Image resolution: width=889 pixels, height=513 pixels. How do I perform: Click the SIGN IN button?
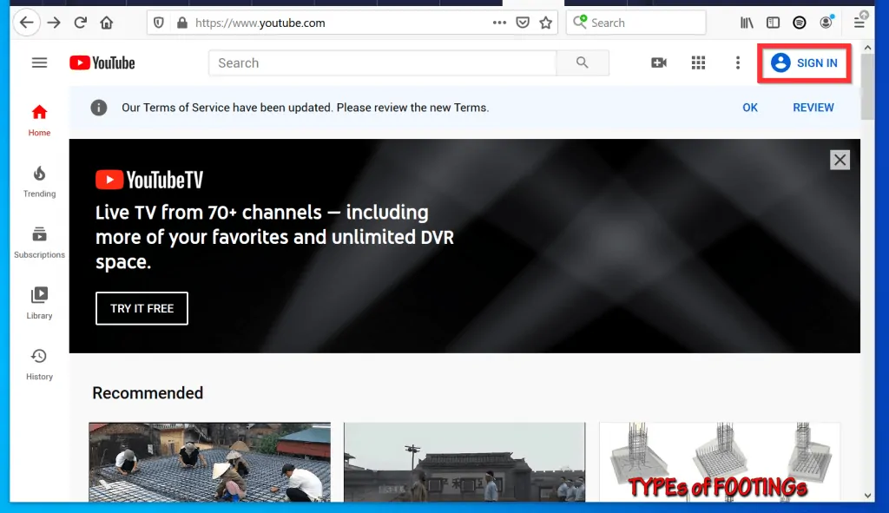[x=805, y=62]
